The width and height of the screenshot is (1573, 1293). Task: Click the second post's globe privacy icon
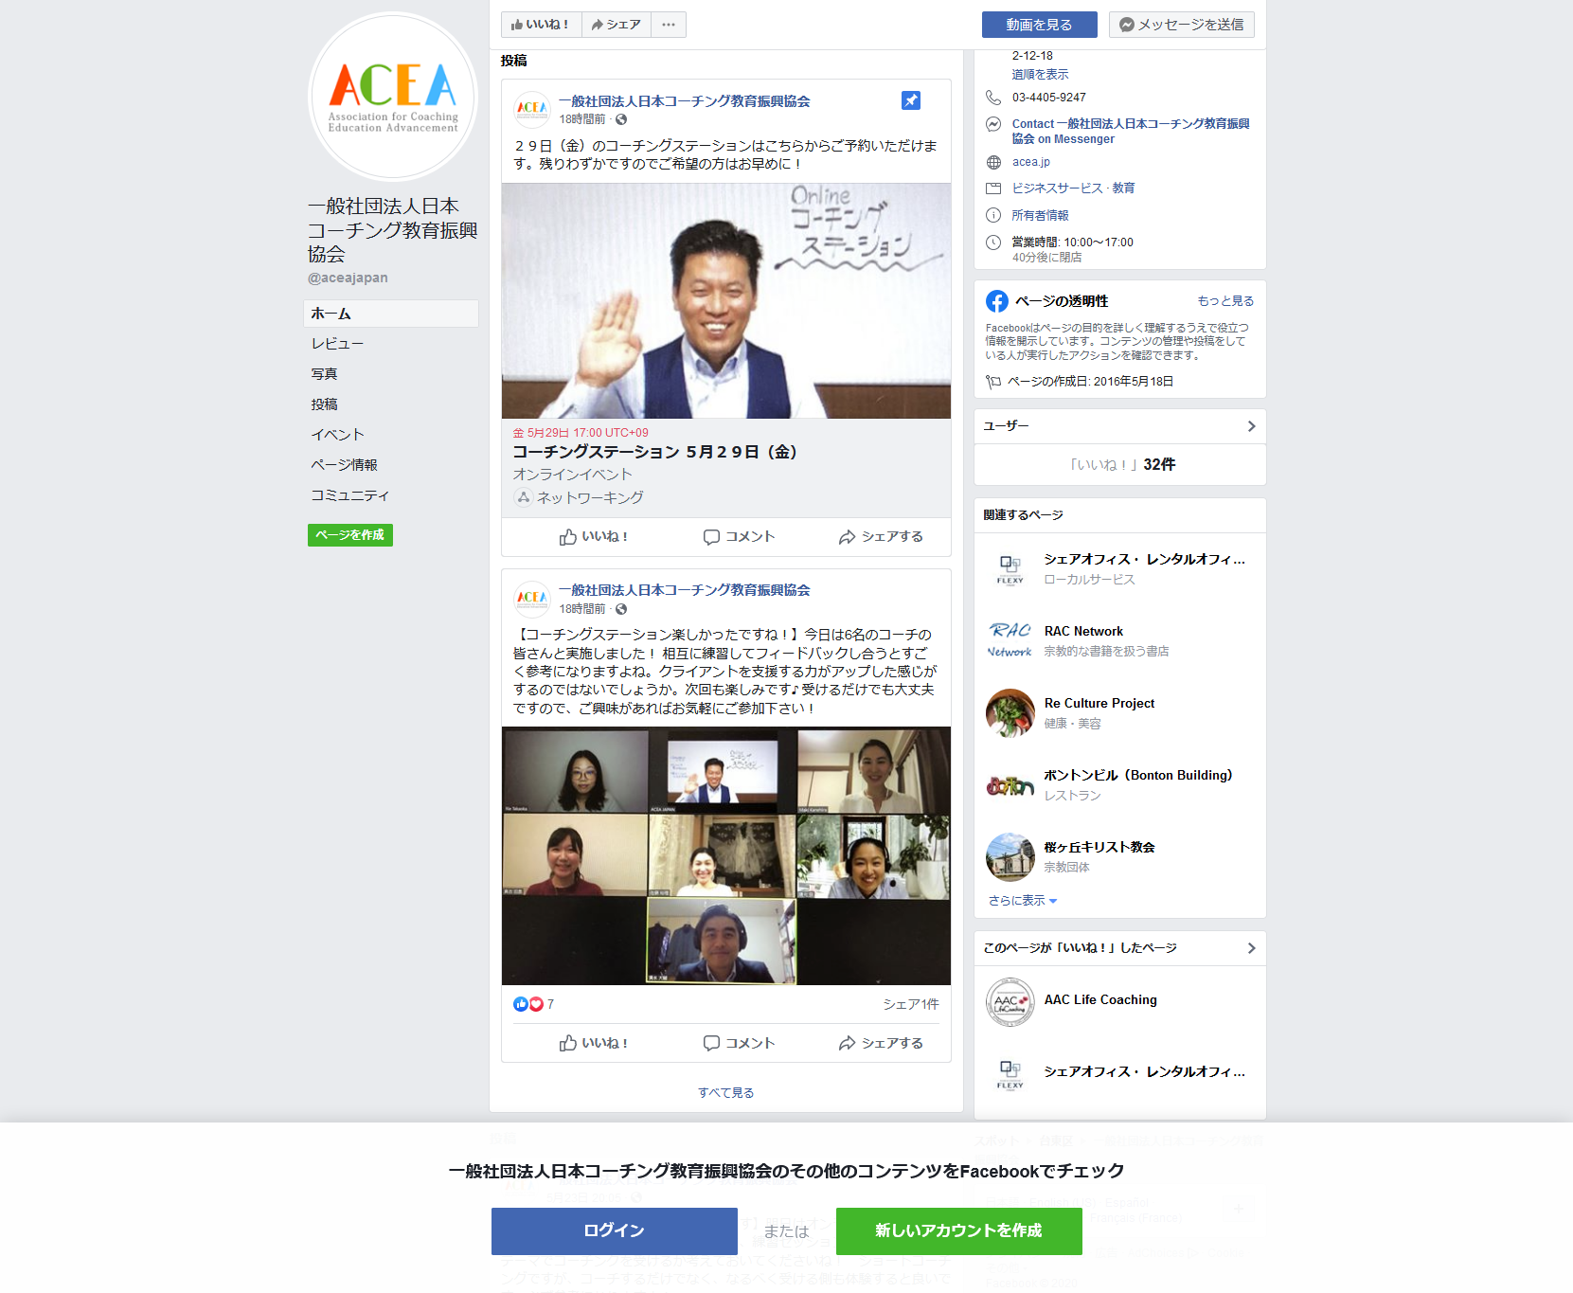coord(621,609)
